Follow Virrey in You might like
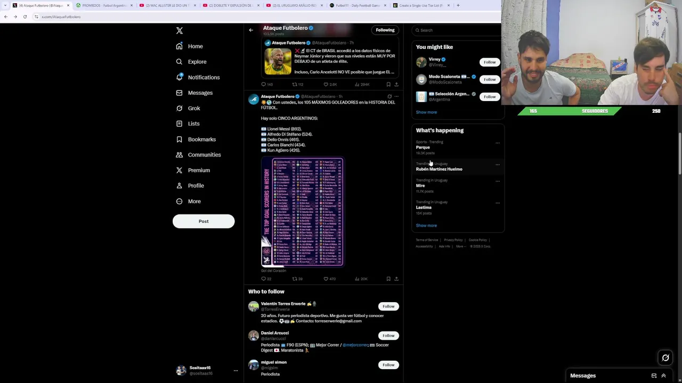The height and width of the screenshot is (383, 682). pos(489,62)
